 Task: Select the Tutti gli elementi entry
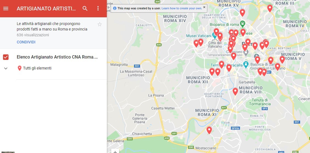pos(34,68)
